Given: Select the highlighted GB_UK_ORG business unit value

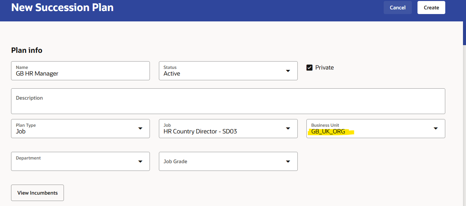Looking at the screenshot, I should tap(328, 132).
